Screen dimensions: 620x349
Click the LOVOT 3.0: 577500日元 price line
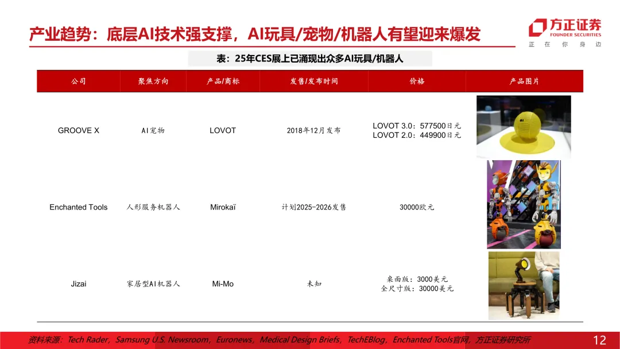(417, 126)
